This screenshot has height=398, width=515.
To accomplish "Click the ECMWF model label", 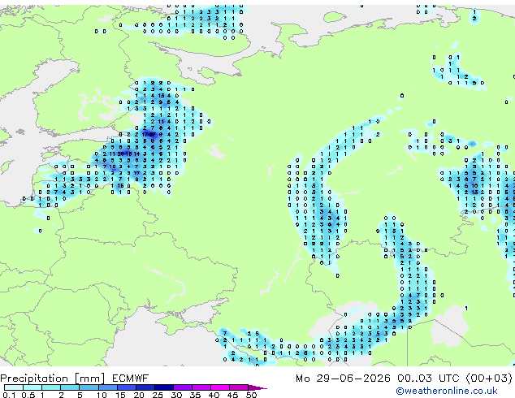I will pos(131,379).
